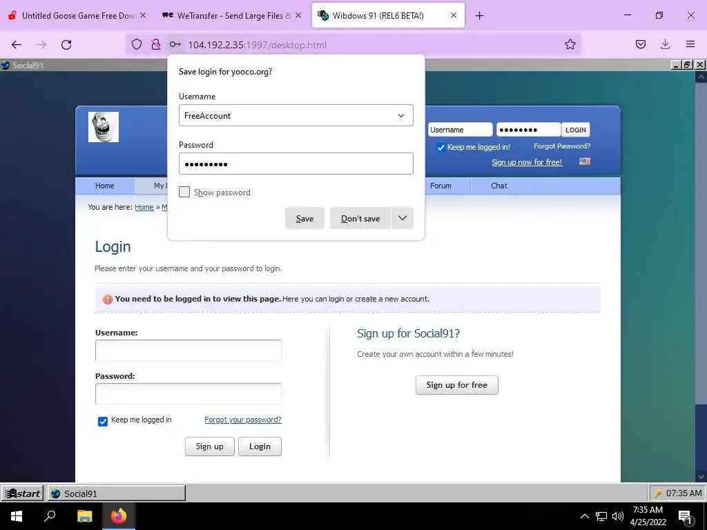707x530 pixels.
Task: Click Social91 in the inner taskbar
Action: tap(116, 493)
